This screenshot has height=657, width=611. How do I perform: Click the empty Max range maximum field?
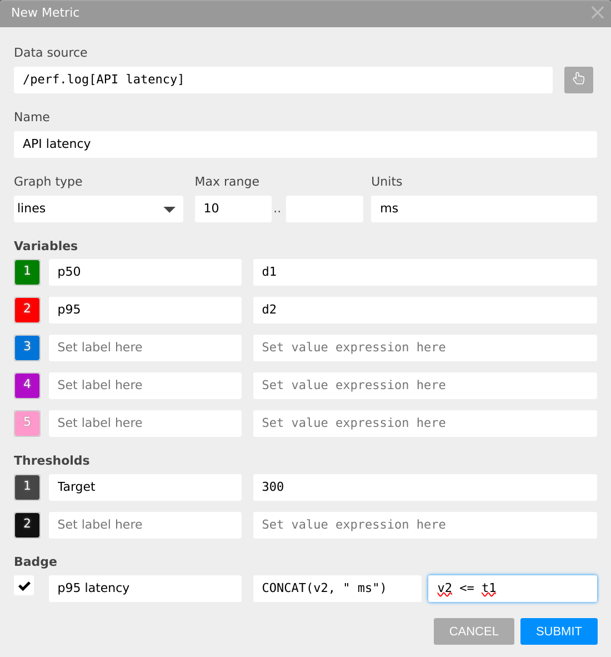pos(324,208)
